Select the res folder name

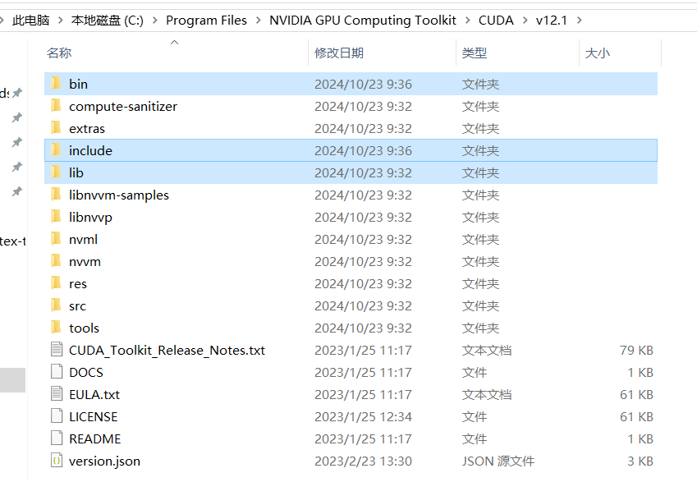point(78,283)
